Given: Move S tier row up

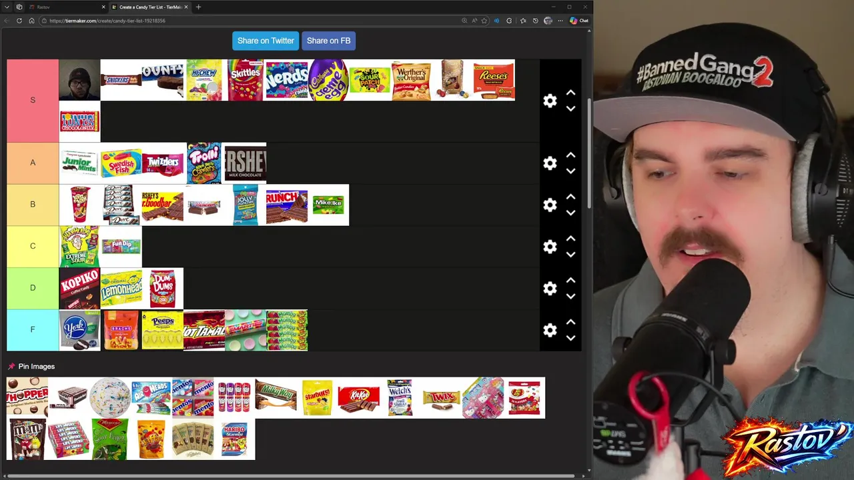Looking at the screenshot, I should pyautogui.click(x=570, y=93).
